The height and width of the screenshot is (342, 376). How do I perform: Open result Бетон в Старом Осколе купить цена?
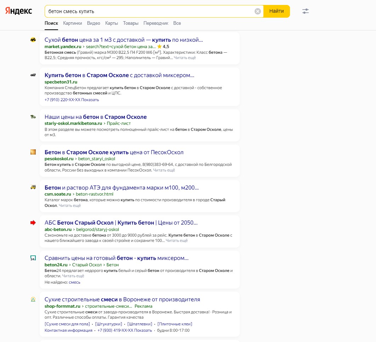114,152
